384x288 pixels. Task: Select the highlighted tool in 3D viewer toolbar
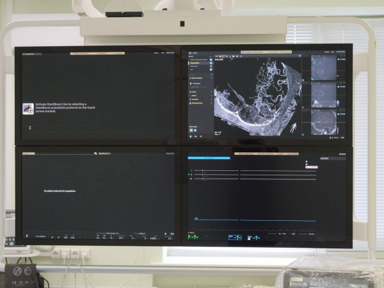(222, 56)
